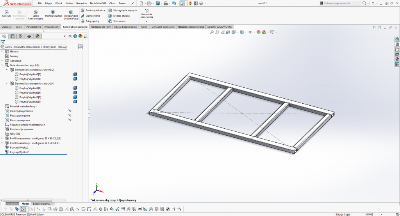The width and height of the screenshot is (400, 216).
Task: Open the Appearances tab in the task pane
Action: point(397,59)
